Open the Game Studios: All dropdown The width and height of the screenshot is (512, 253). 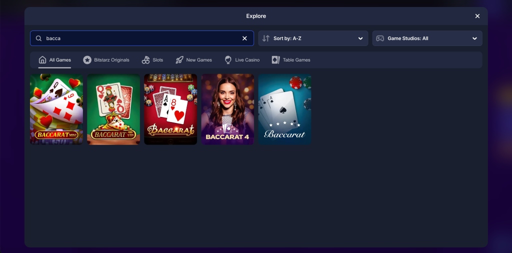(x=427, y=38)
